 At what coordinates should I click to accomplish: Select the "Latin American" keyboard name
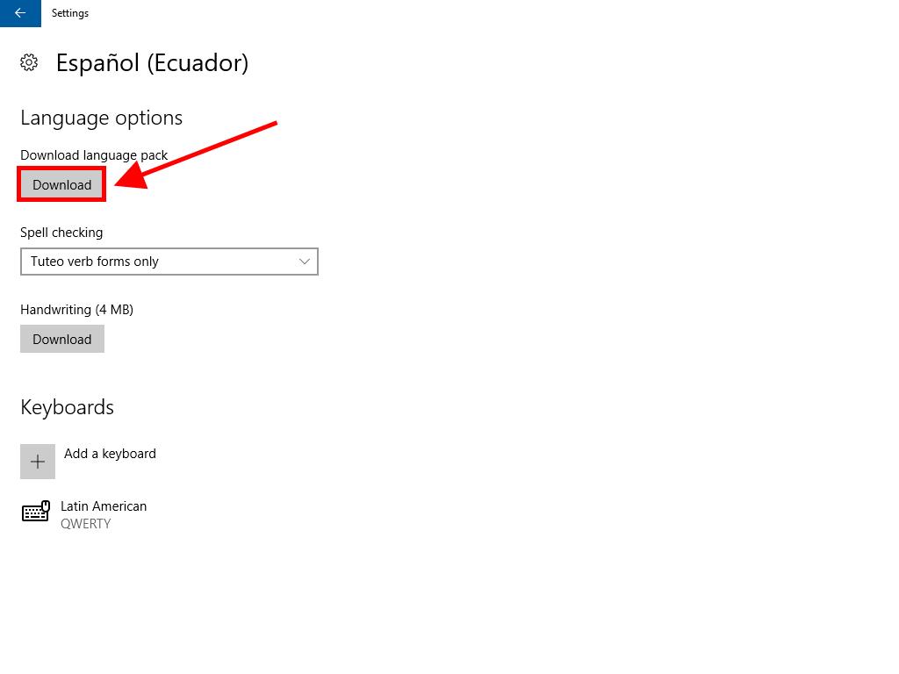104,506
